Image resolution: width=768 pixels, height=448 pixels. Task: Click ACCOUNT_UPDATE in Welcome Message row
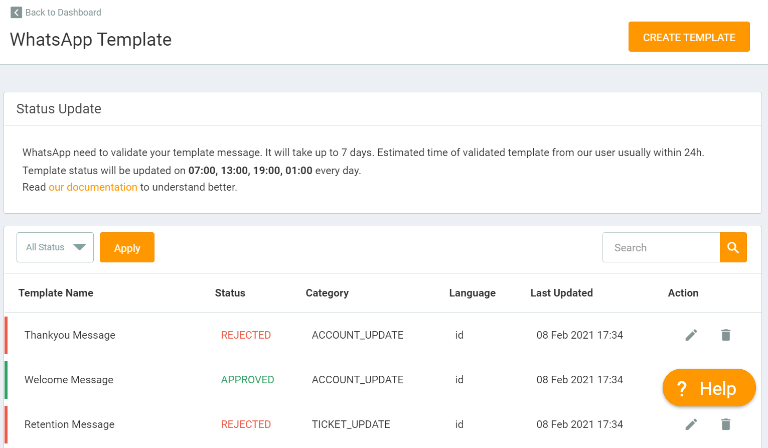pyautogui.click(x=358, y=380)
